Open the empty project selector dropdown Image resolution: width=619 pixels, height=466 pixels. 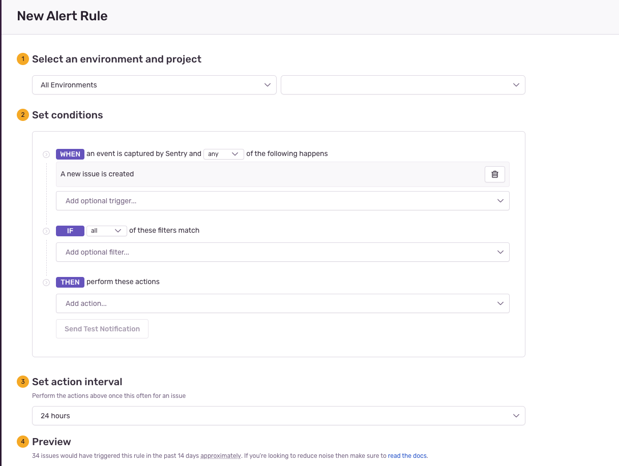(403, 85)
